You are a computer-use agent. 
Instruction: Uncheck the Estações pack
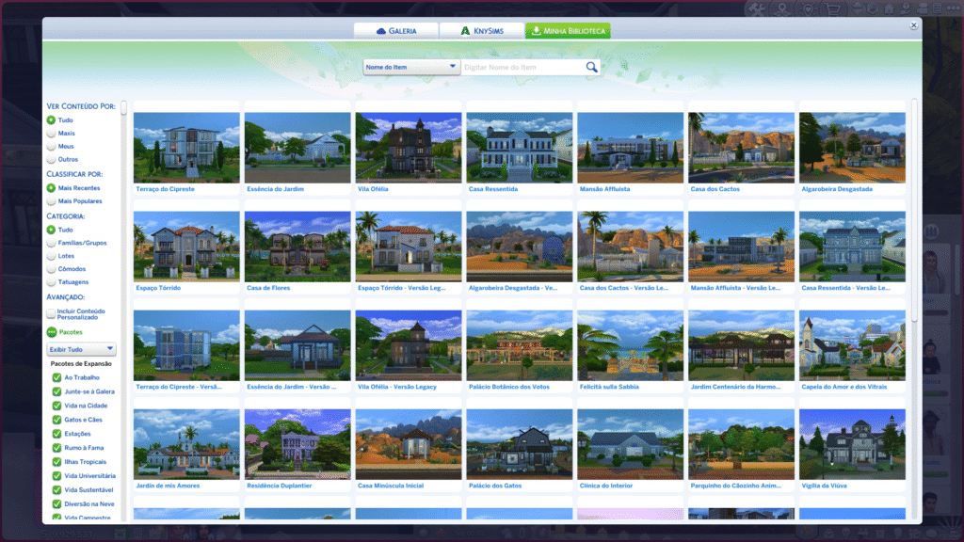click(56, 434)
